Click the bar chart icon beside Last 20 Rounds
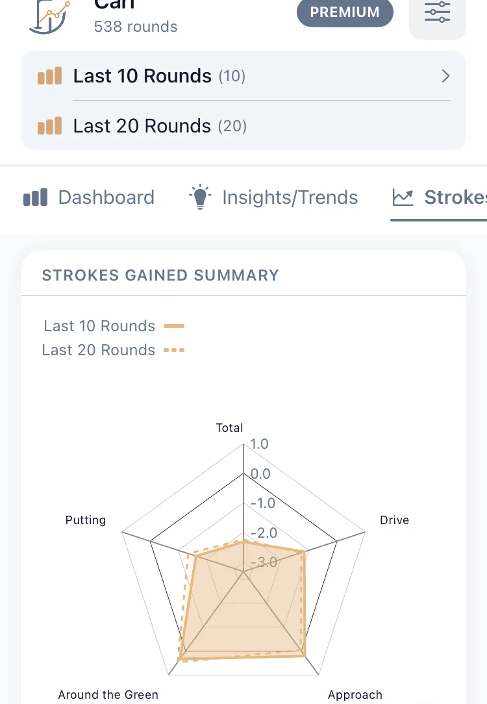The height and width of the screenshot is (704, 487). tap(49, 126)
